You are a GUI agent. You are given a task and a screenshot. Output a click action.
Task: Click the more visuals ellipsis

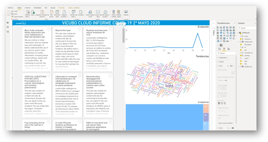(231, 41)
